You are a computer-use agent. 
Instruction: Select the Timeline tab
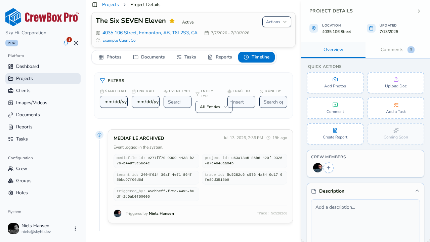(256, 57)
